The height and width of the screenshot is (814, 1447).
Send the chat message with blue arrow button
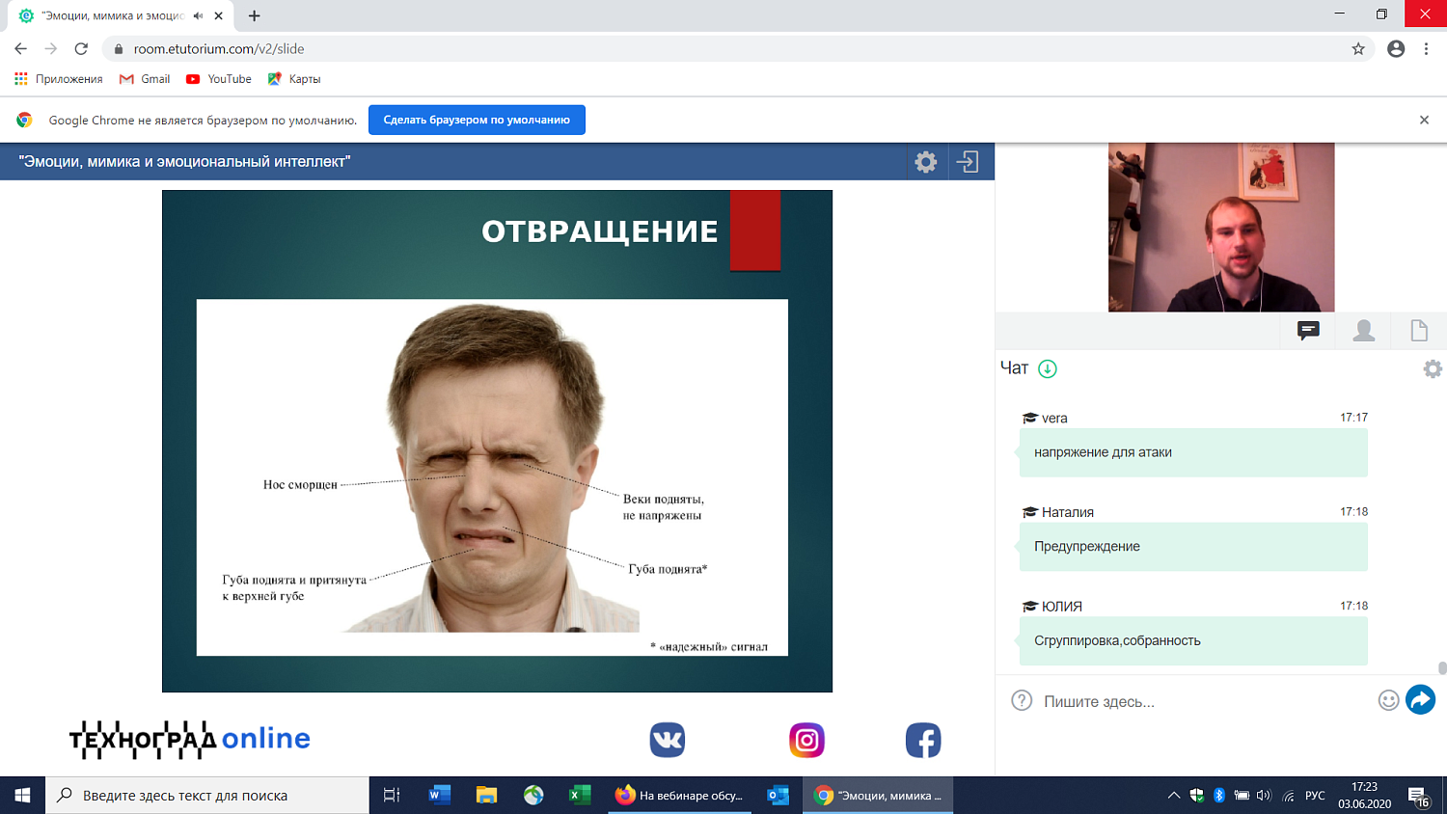click(x=1421, y=700)
